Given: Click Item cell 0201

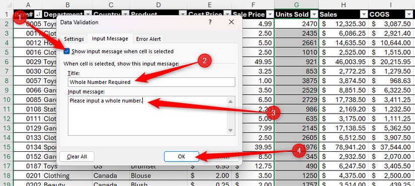Looking at the screenshot, I should (28, 175).
